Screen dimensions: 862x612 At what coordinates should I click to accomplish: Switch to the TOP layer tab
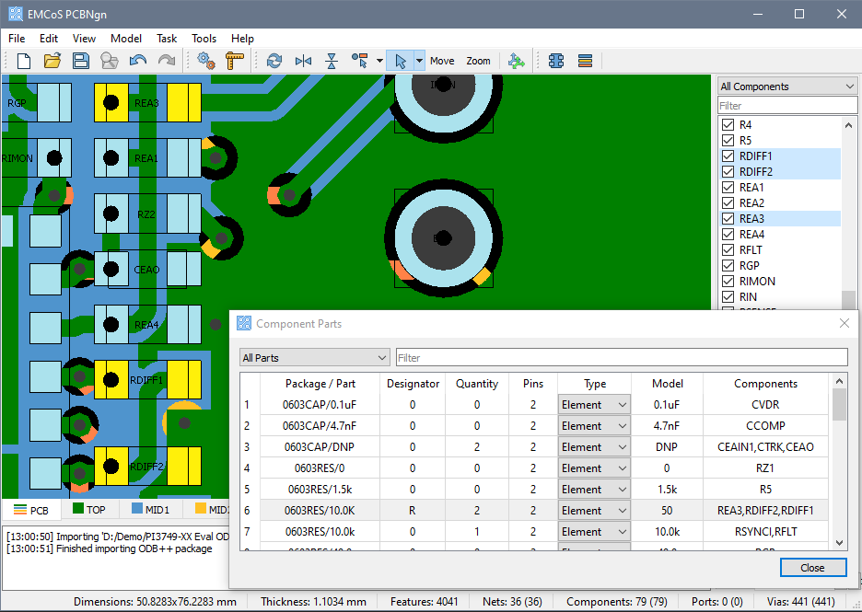click(x=88, y=510)
